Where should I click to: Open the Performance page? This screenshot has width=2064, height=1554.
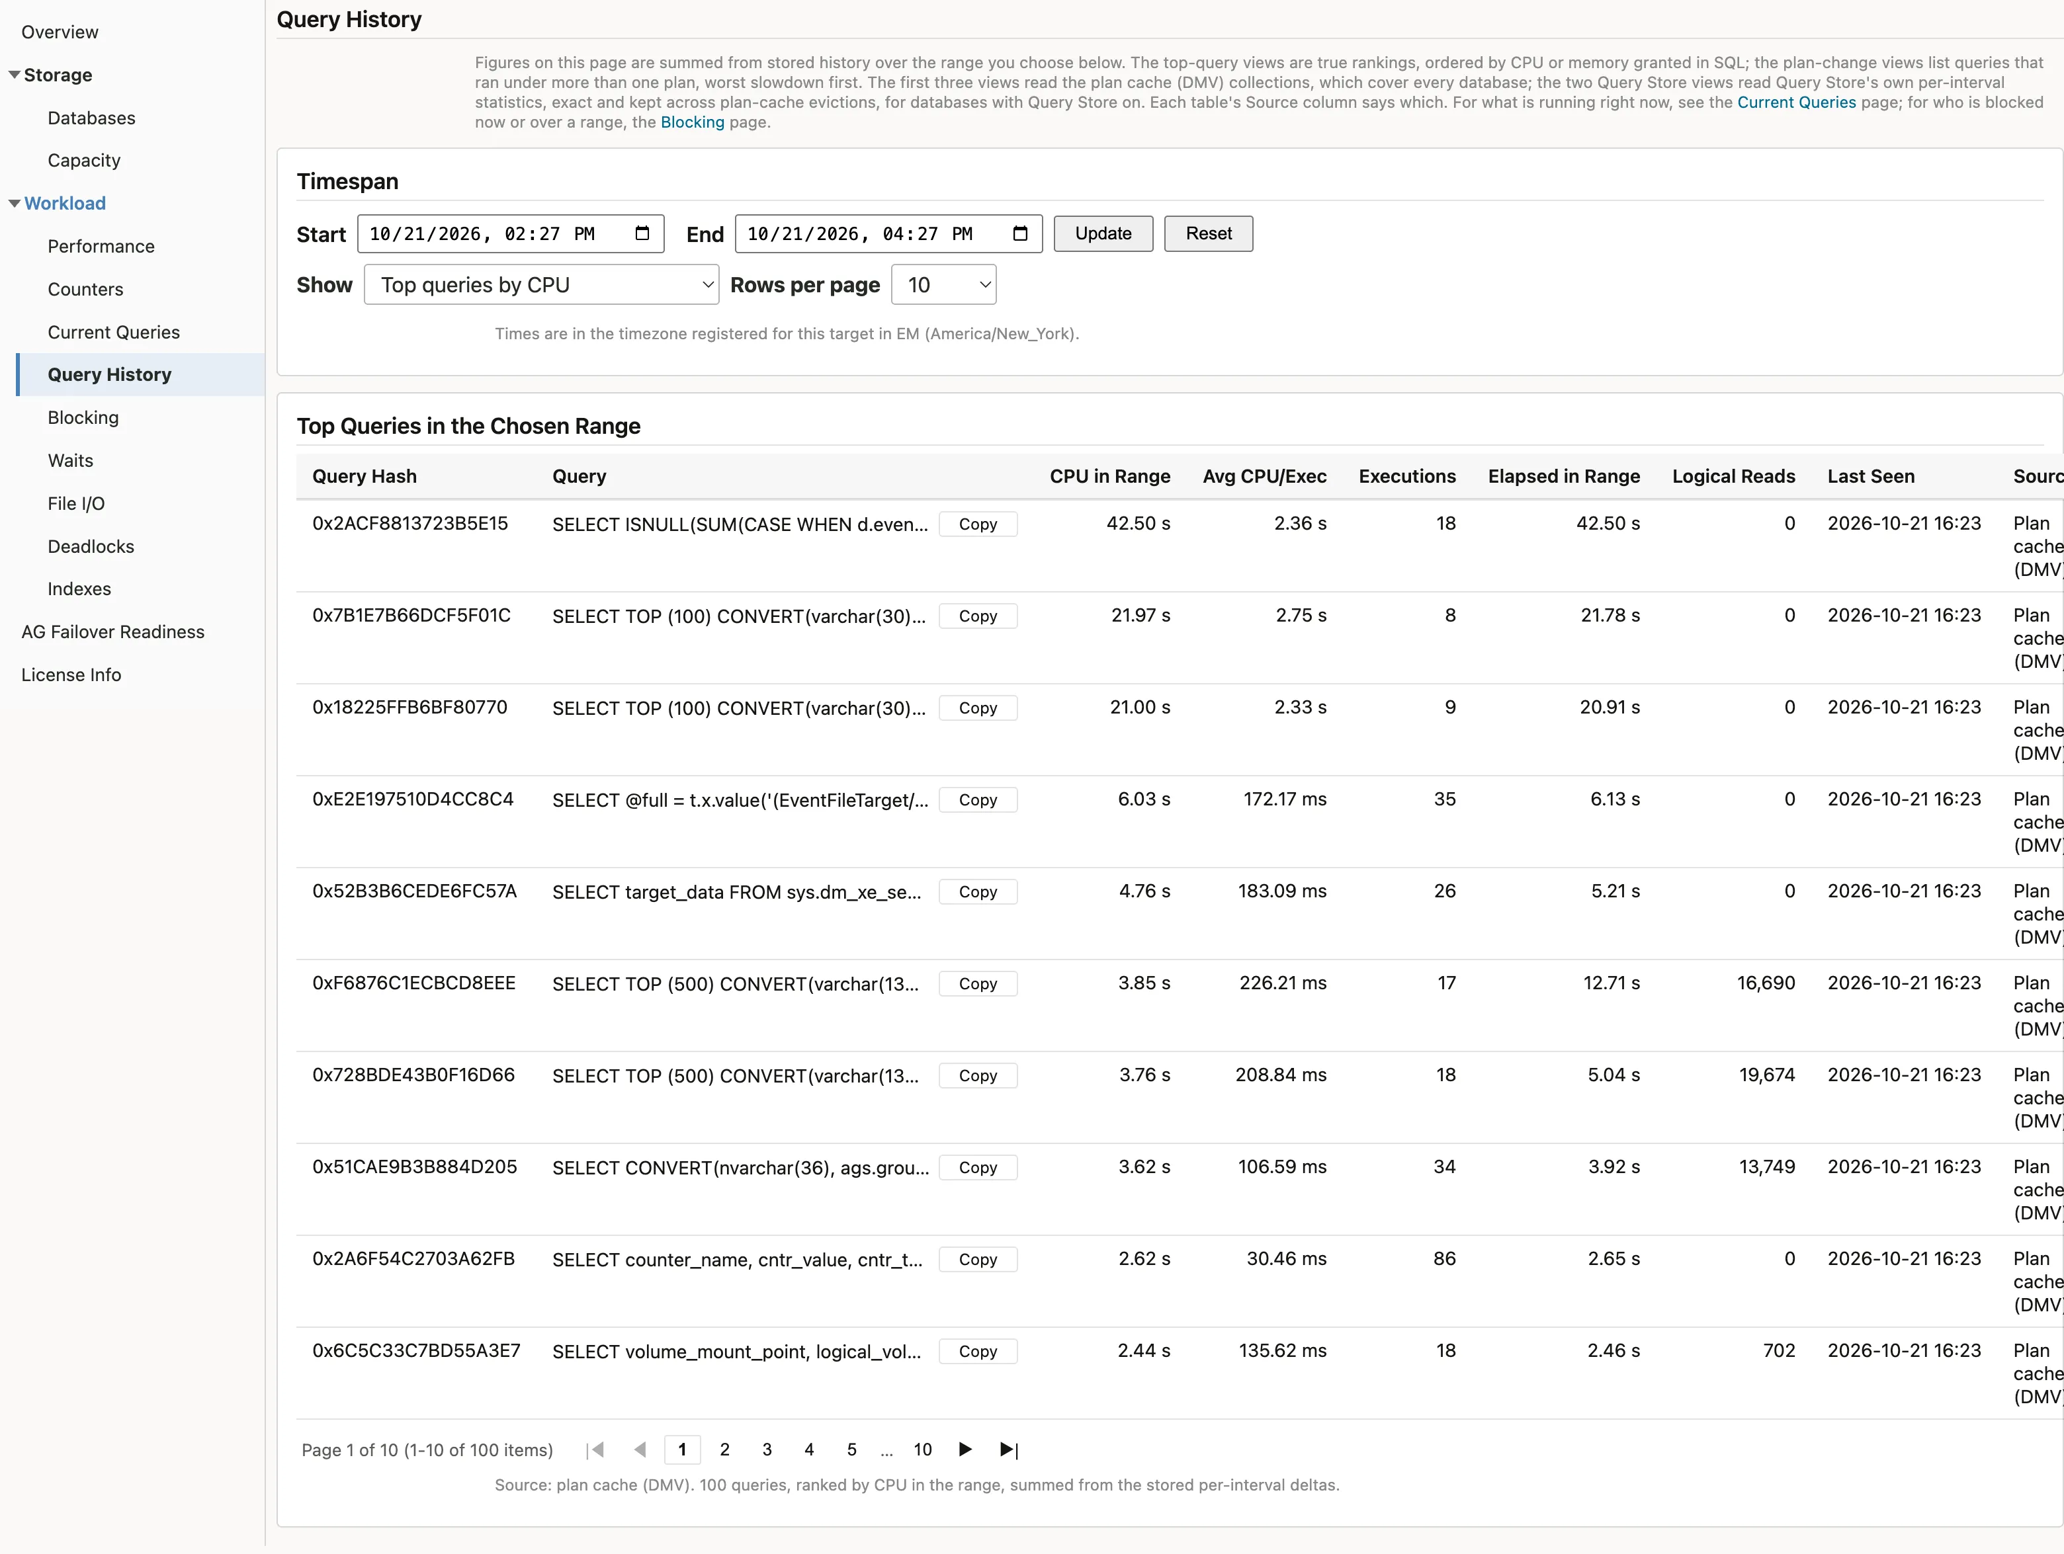point(101,246)
